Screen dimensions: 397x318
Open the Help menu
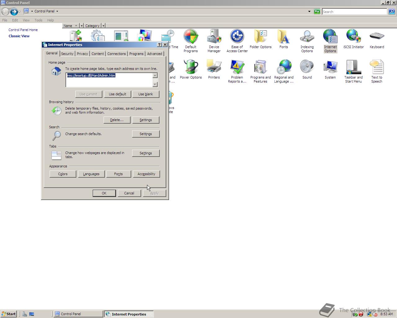click(x=51, y=20)
